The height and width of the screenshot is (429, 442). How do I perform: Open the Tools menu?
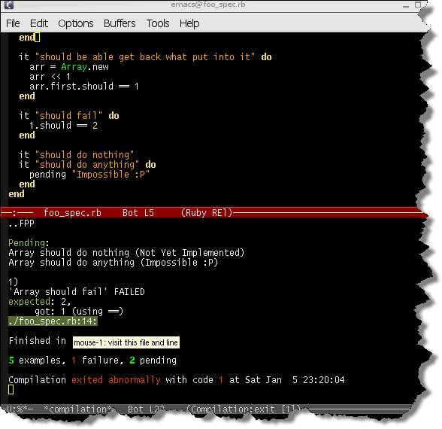pos(158,23)
